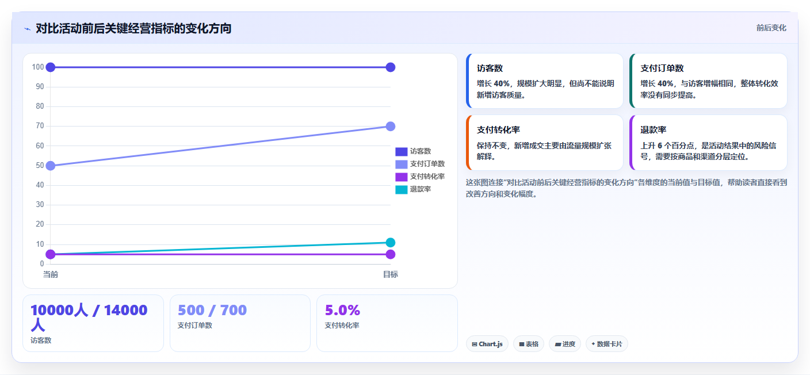The width and height of the screenshot is (810, 375).
Task: Select the 支付转化率 point at 当前
Action: coord(51,254)
